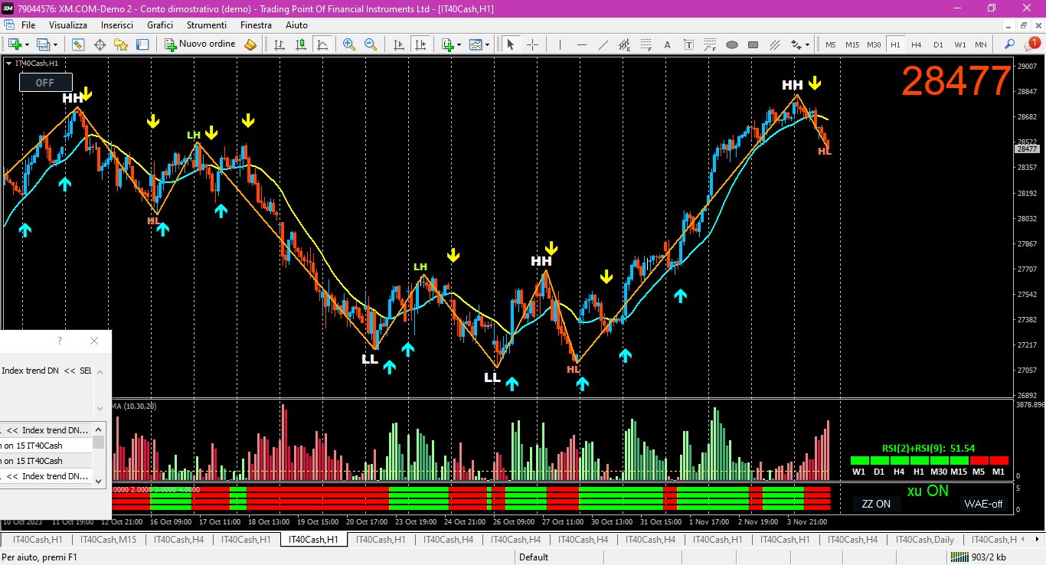
Task: Select the parallel lines drawing tool
Action: pyautogui.click(x=775, y=44)
